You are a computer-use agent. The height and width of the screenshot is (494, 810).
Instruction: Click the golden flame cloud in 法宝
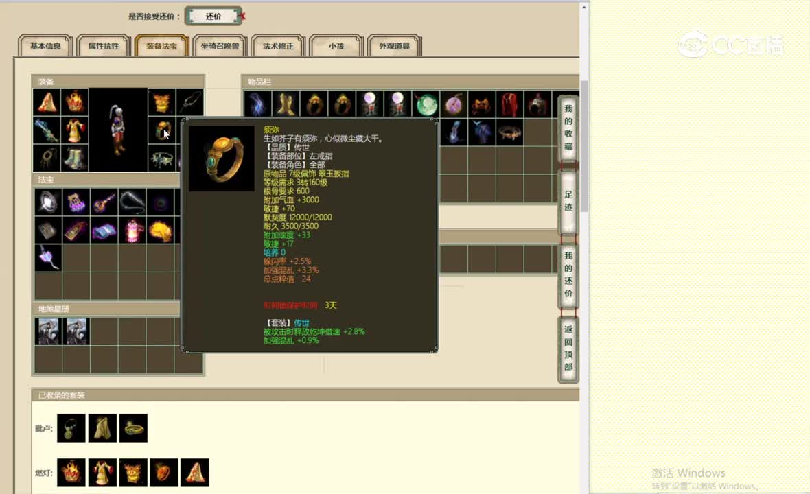(x=160, y=230)
